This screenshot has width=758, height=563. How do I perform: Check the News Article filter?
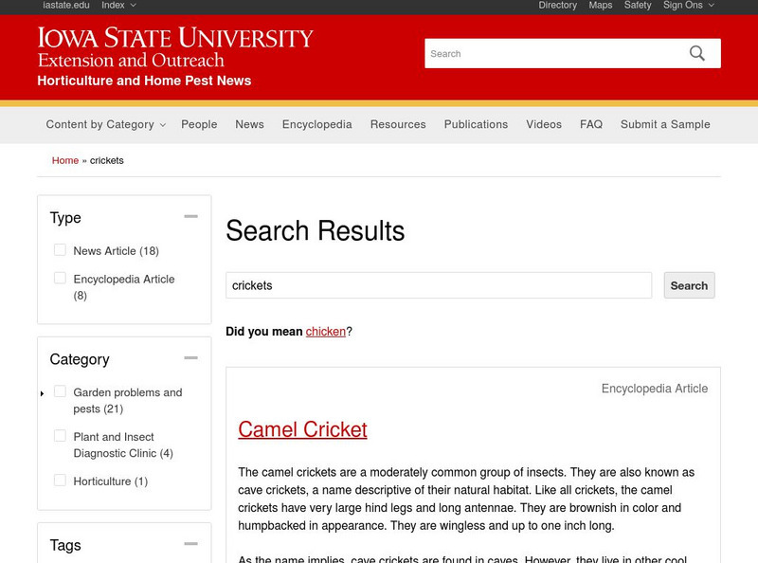(x=60, y=250)
